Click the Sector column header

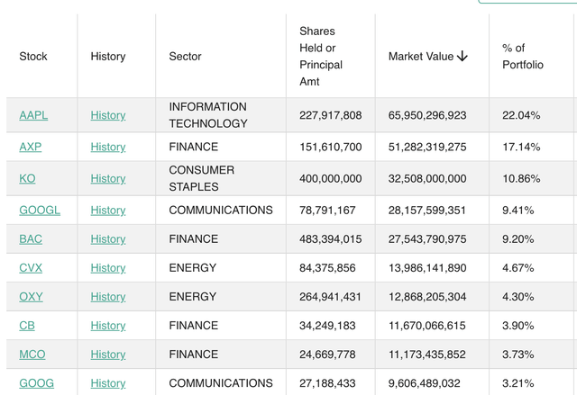185,56
